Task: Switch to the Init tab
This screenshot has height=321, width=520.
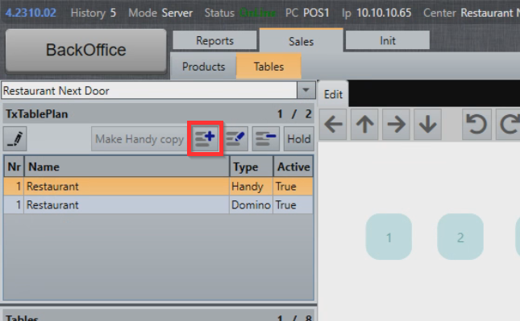Action: (387, 41)
